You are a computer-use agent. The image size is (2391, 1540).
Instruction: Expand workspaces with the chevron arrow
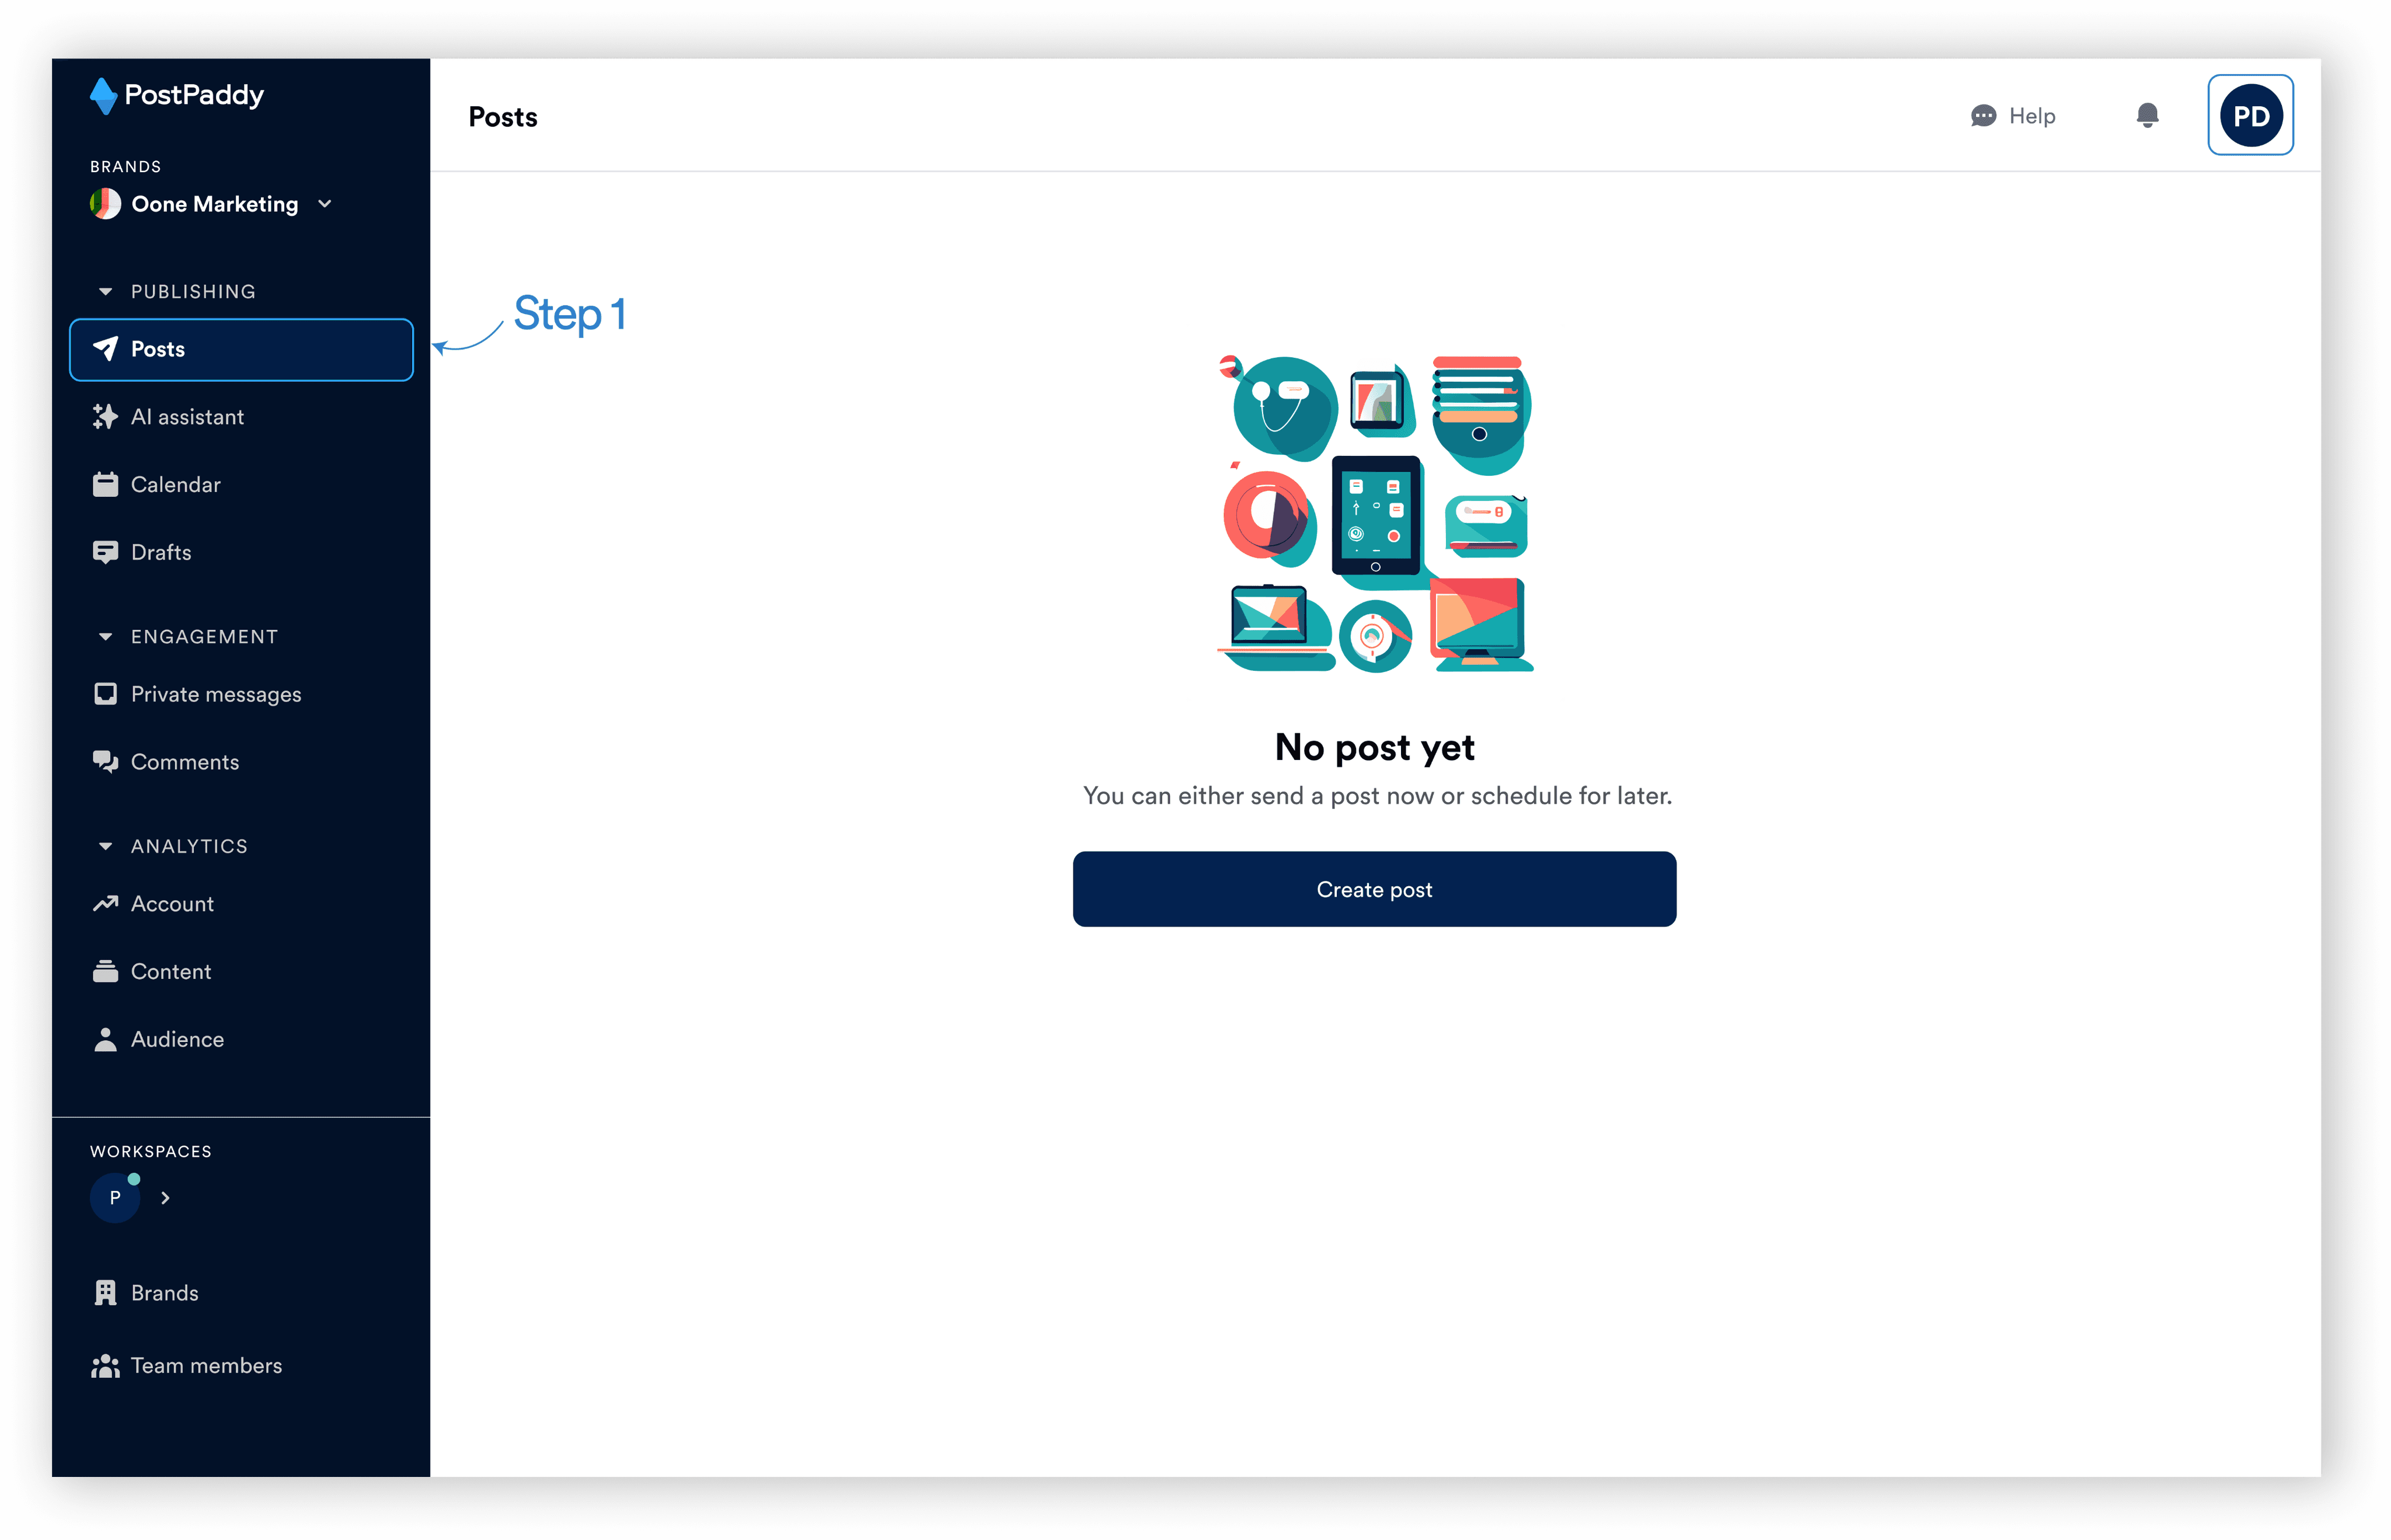pyautogui.click(x=165, y=1198)
